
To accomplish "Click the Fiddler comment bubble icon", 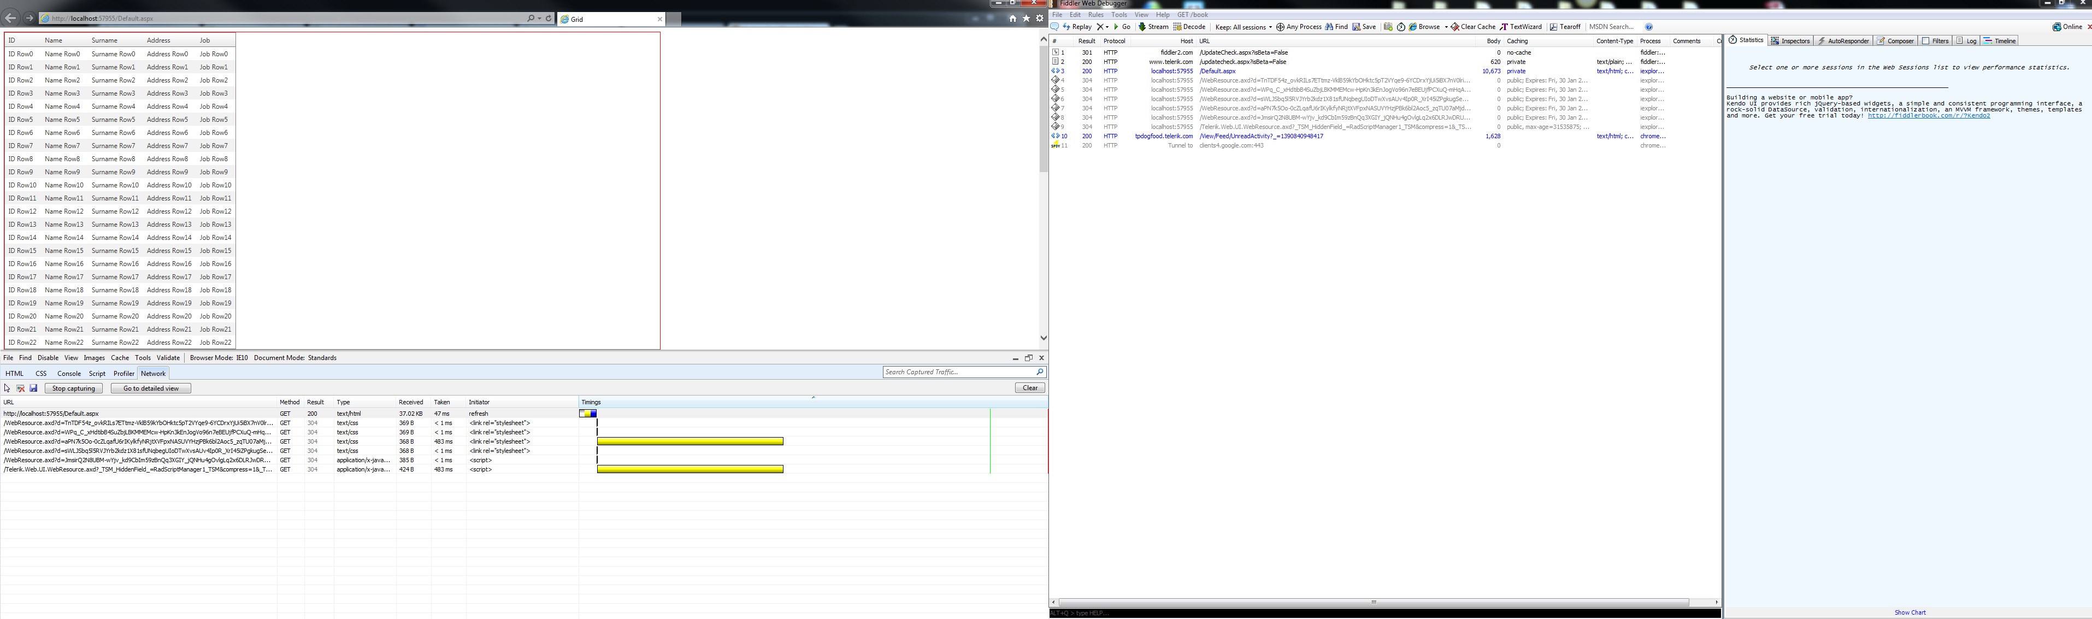I will 1055,27.
